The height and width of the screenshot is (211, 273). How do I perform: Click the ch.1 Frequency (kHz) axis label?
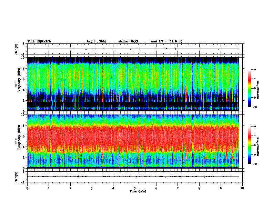click(18, 84)
